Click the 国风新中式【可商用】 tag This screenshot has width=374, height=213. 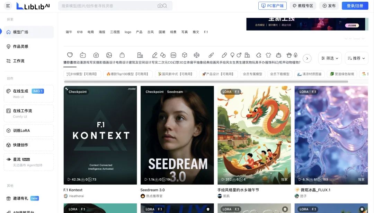(176, 74)
